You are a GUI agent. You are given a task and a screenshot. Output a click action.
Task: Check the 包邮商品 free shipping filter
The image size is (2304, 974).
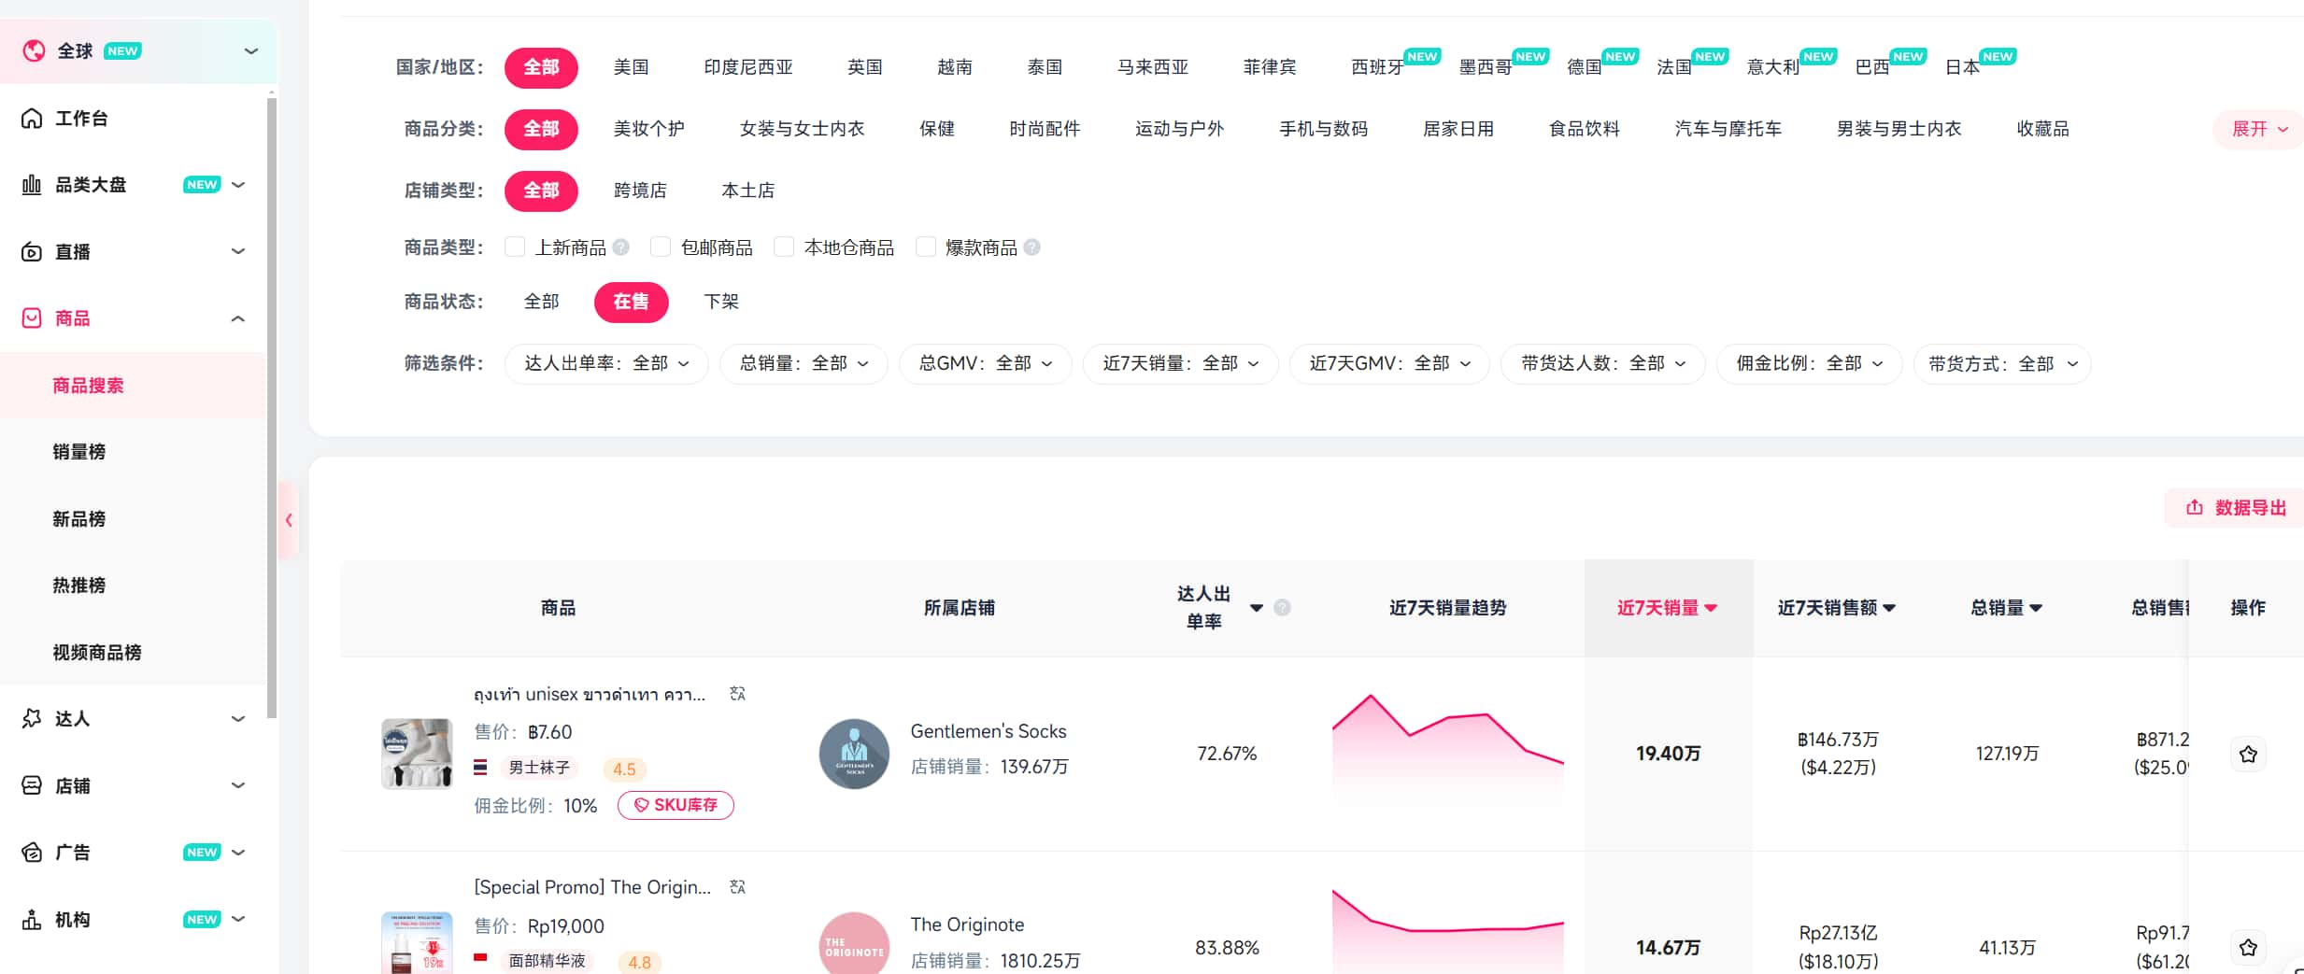point(661,247)
